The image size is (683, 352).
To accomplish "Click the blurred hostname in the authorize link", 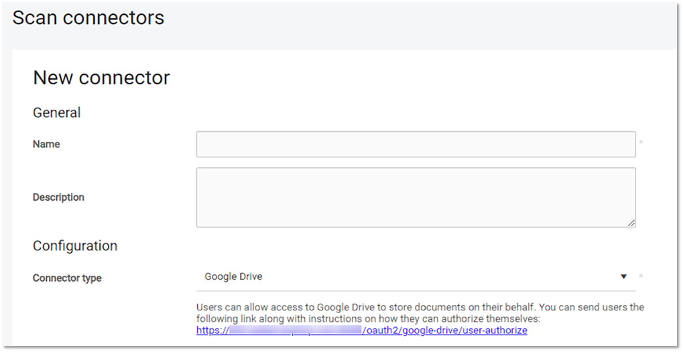I will [x=295, y=331].
